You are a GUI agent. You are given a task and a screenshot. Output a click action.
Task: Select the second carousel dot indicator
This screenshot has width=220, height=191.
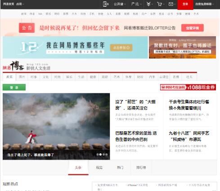pyautogui.click(x=101, y=154)
